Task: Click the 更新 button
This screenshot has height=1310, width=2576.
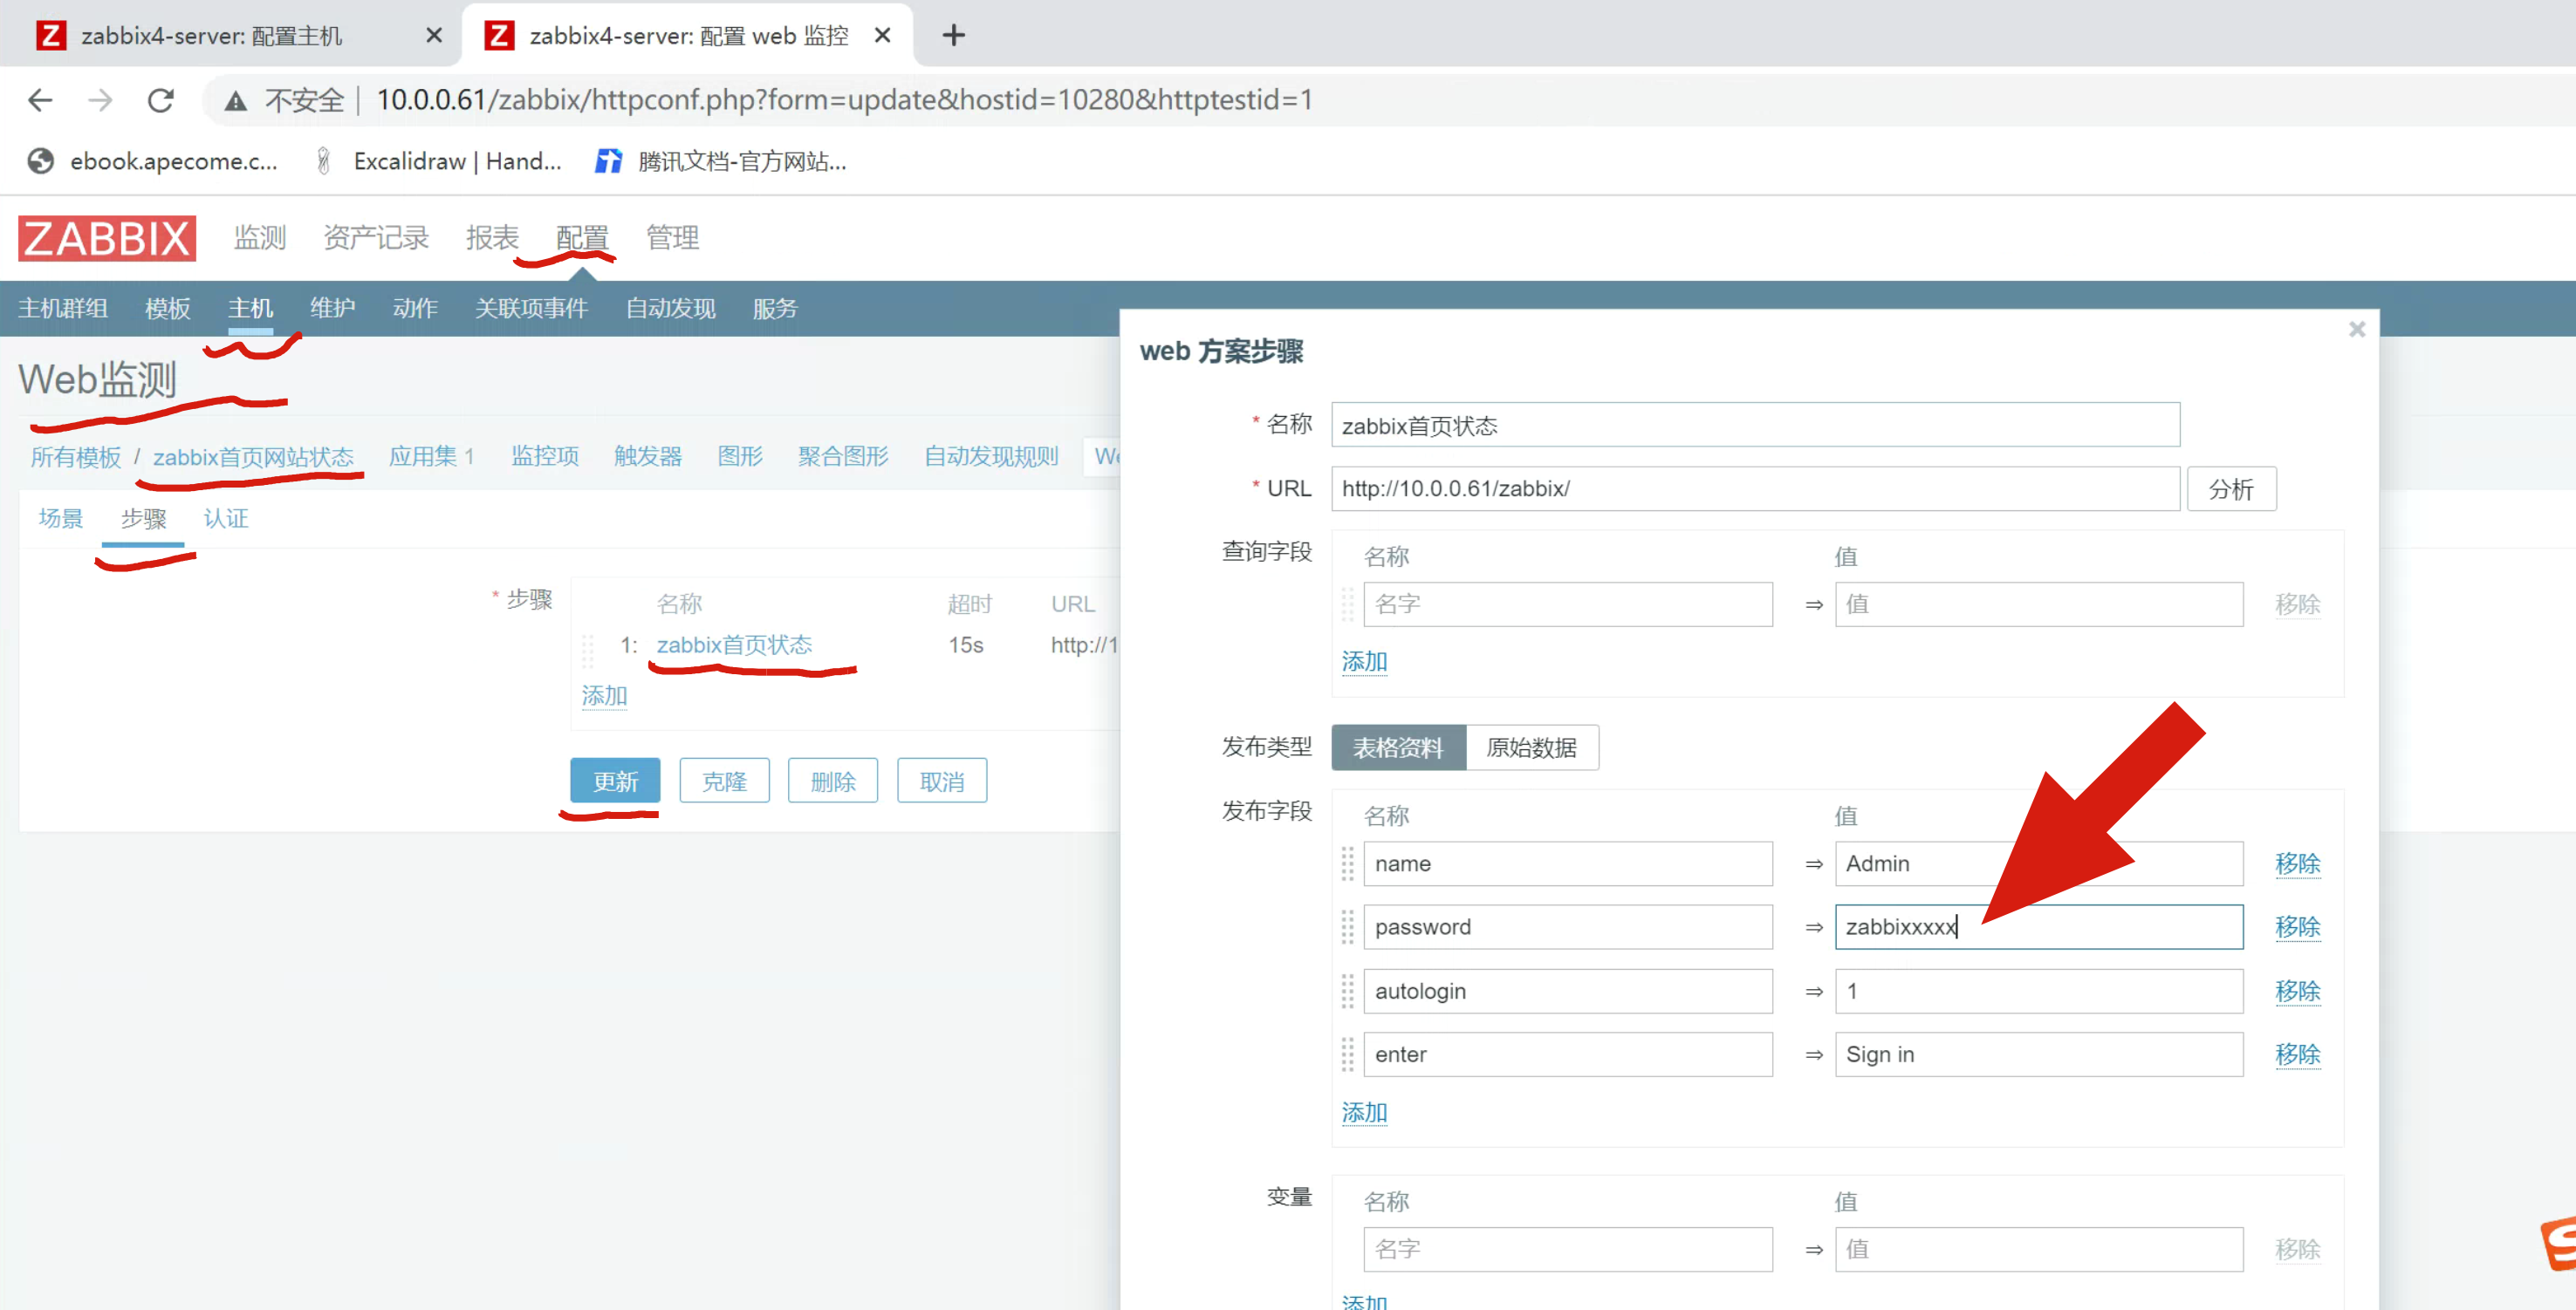Action: [614, 781]
